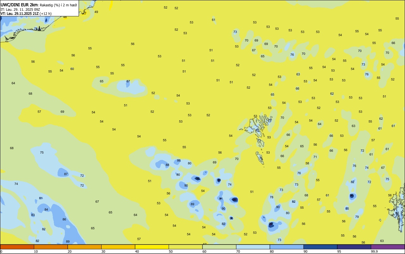The width and height of the screenshot is (405, 254).
Task: Click the 0–10 legend color segment
Action: click(17, 247)
